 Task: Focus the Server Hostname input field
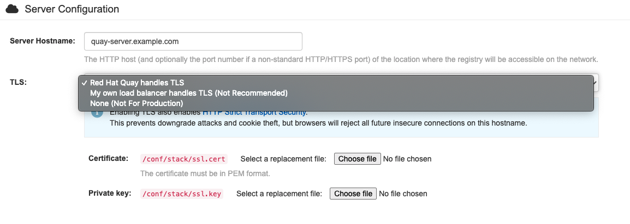click(193, 41)
